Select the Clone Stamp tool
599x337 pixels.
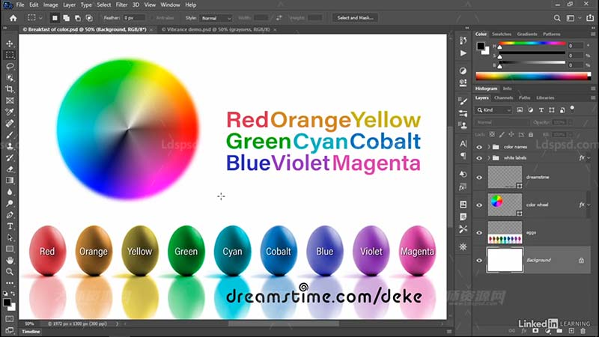pyautogui.click(x=10, y=146)
